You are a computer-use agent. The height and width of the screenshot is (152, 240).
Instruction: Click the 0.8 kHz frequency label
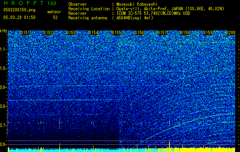[x=3, y=106]
